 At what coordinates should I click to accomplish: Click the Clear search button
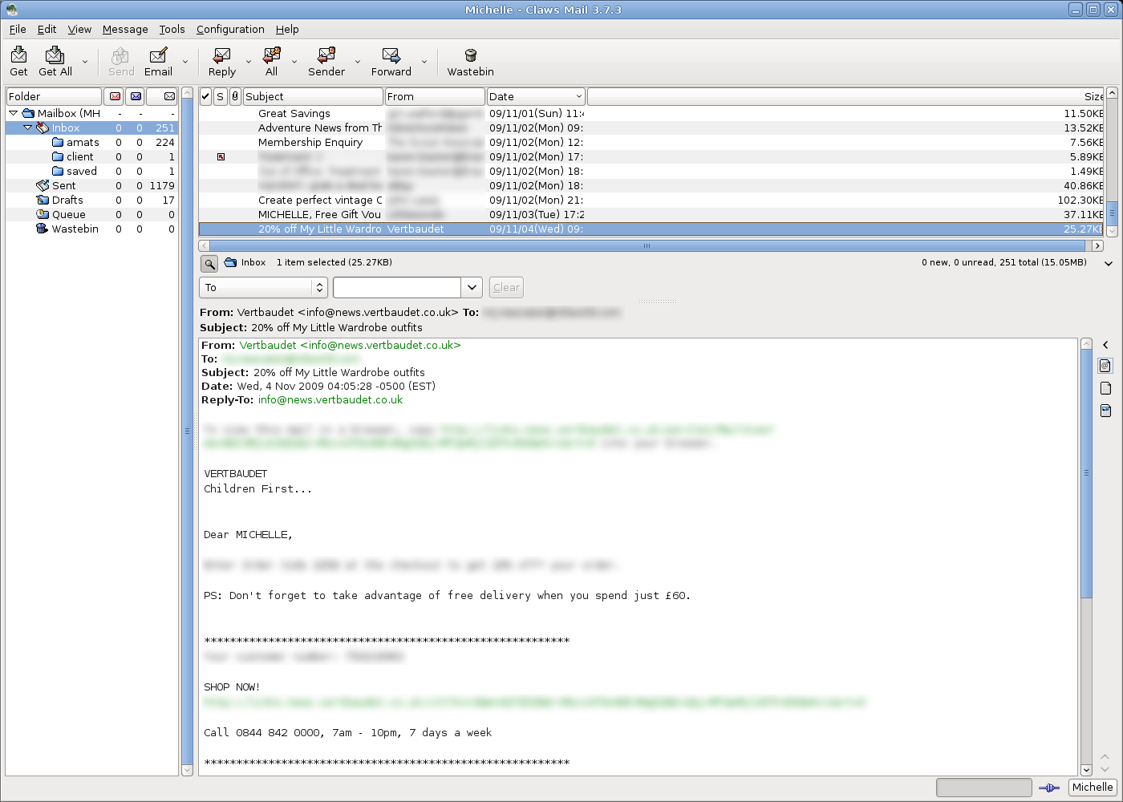pyautogui.click(x=506, y=287)
